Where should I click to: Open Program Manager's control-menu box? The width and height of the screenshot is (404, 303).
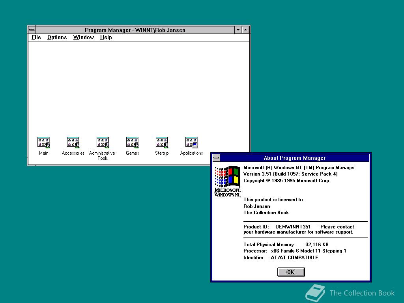31,30
